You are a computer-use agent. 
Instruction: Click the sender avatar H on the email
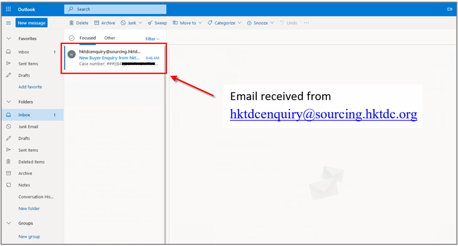coord(72,54)
